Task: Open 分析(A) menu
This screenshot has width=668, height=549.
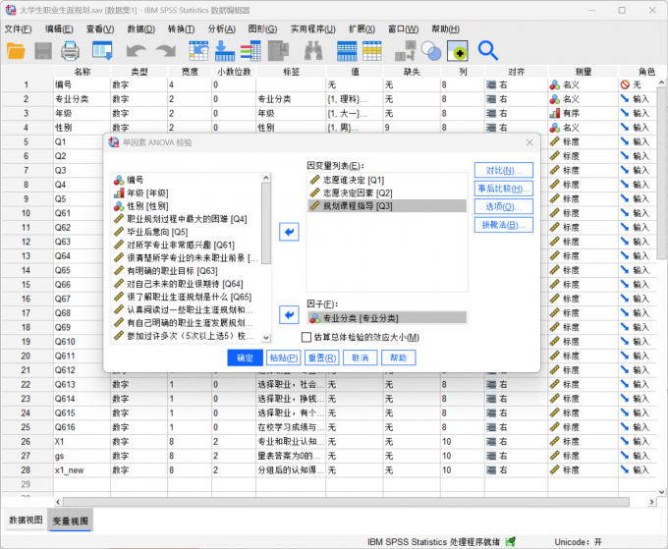Action: (x=222, y=28)
